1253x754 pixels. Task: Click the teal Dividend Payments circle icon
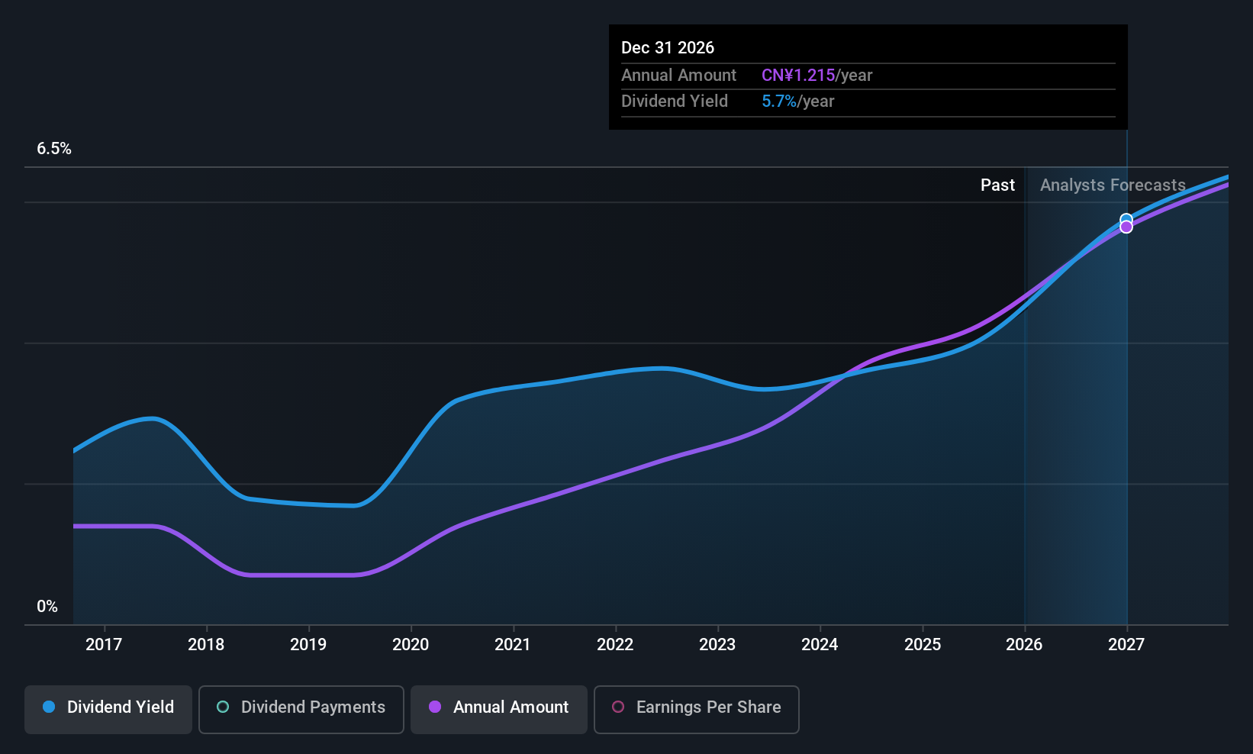(x=223, y=707)
